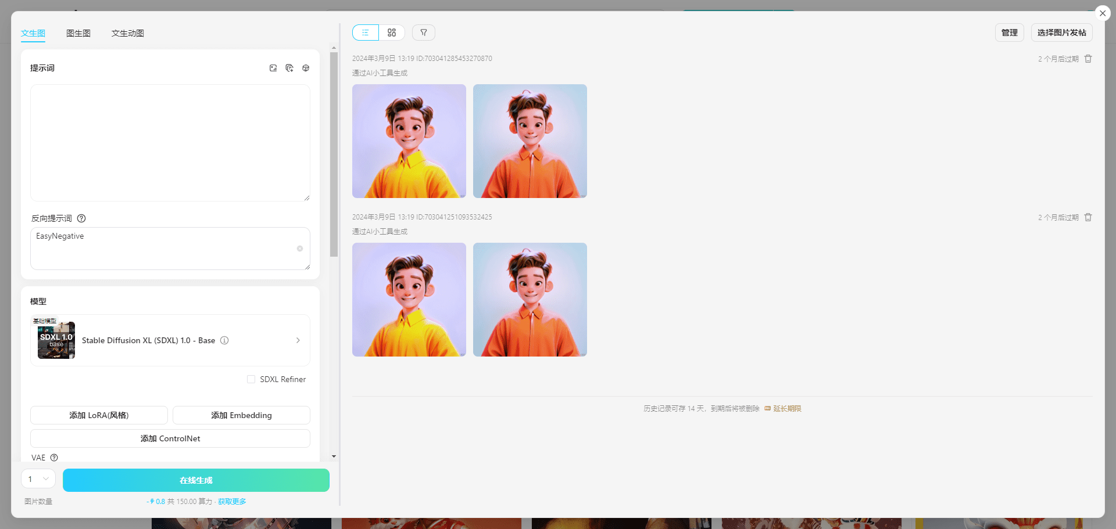Switch to the 图生图 tab
The height and width of the screenshot is (529, 1116).
point(78,33)
